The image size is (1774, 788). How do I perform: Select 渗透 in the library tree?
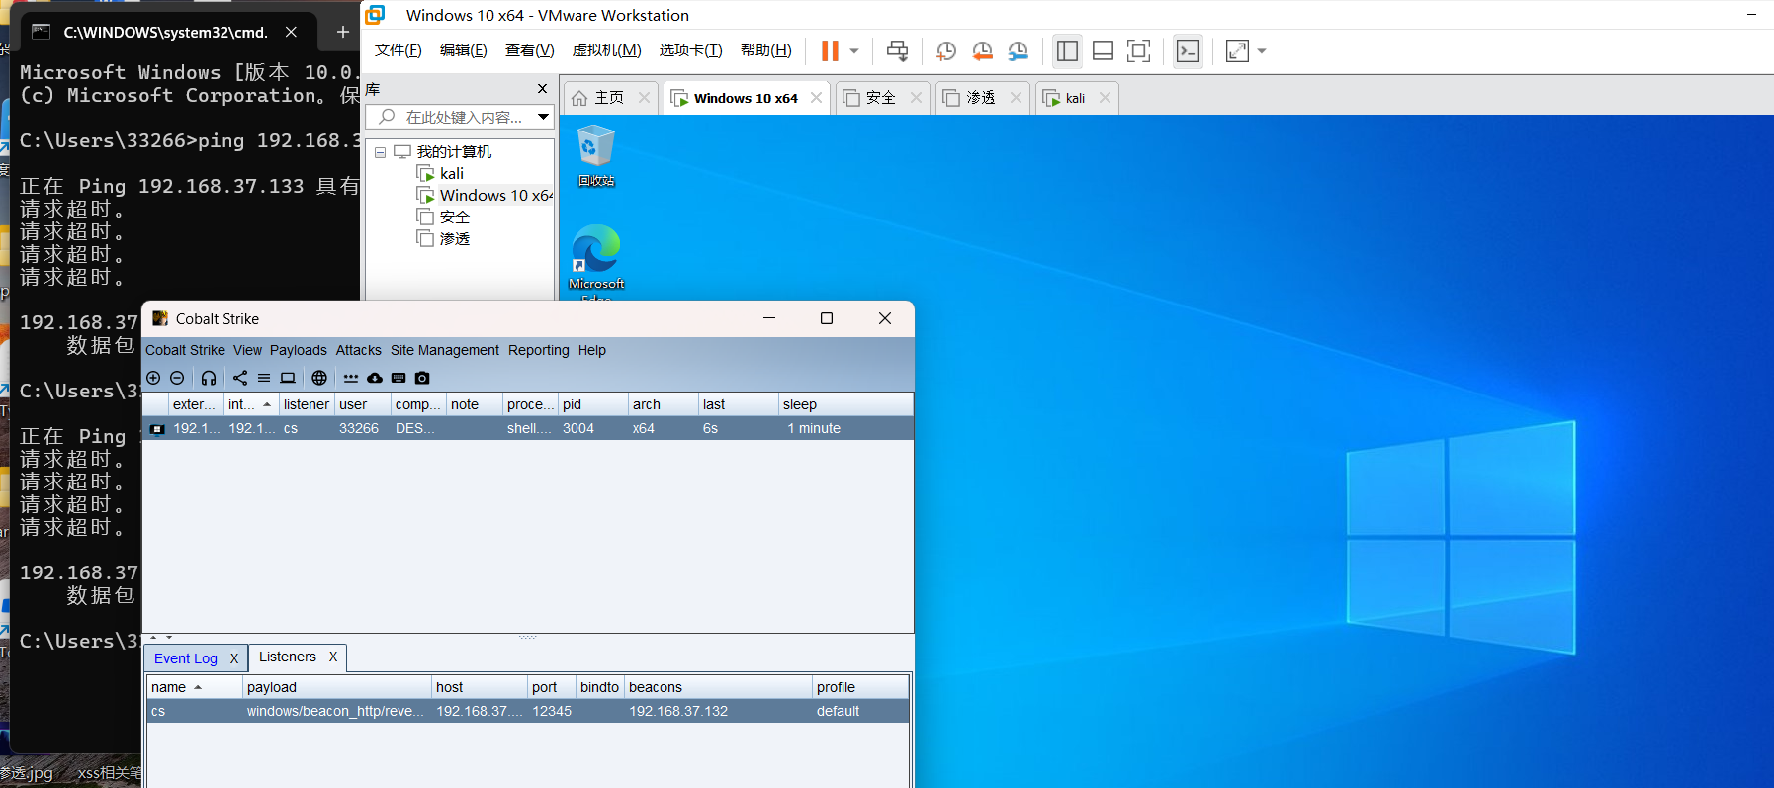tap(443, 239)
